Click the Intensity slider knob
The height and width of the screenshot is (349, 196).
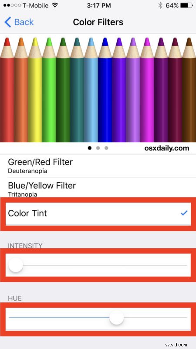16,265
